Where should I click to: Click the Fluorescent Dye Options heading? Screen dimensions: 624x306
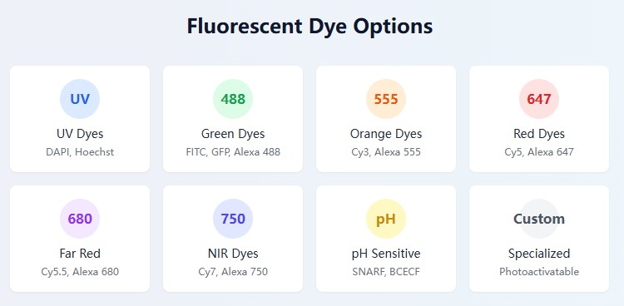(x=310, y=27)
